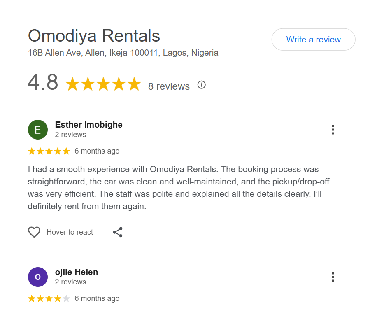
Task: Open the options menu on Helen's review
Action: (333, 277)
